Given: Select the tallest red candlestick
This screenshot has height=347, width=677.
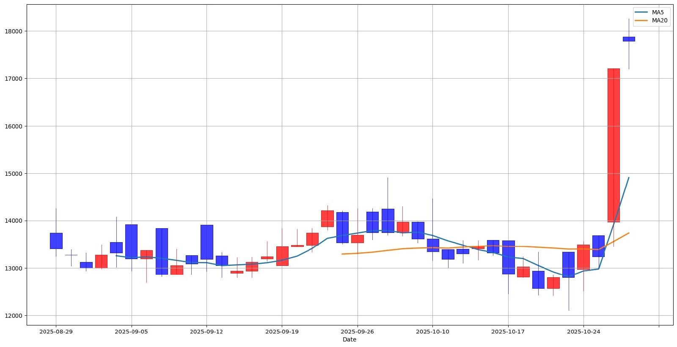Looking at the screenshot, I should [614, 145].
